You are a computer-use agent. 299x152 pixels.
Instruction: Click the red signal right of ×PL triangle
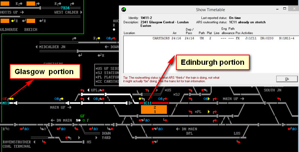(215, 112)
